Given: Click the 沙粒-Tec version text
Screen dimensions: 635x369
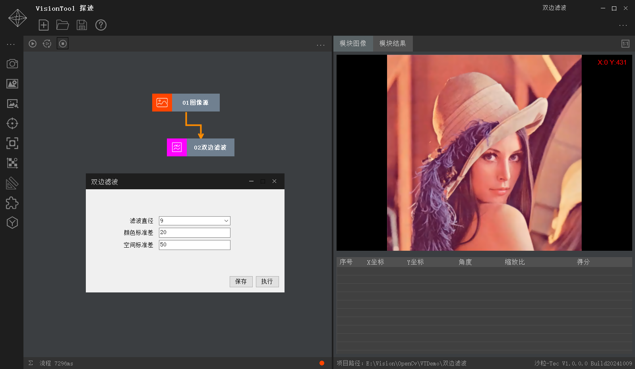Looking at the screenshot, I should [x=583, y=363].
